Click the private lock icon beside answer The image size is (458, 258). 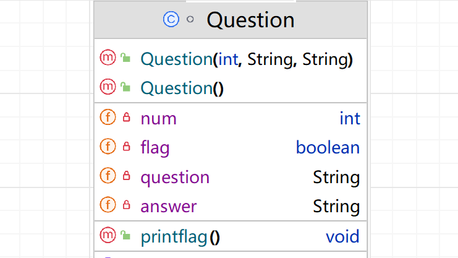click(127, 205)
